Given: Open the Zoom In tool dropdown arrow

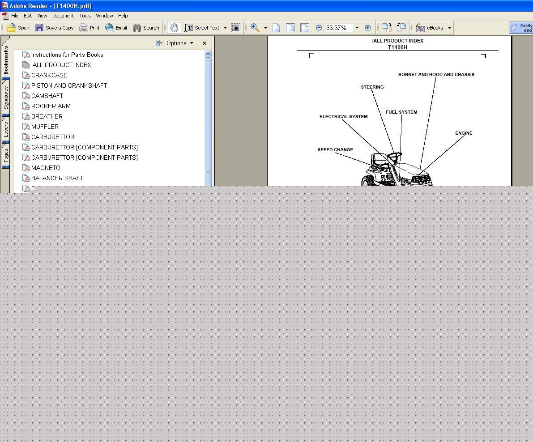Looking at the screenshot, I should click(x=265, y=28).
